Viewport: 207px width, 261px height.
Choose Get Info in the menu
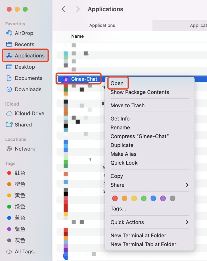(x=120, y=119)
